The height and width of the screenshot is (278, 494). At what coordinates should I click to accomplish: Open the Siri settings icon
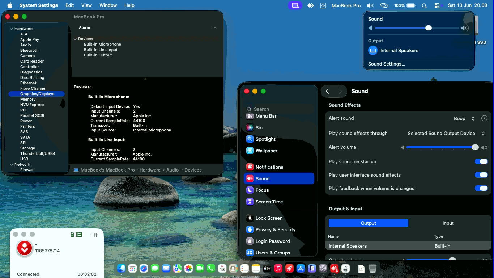tap(250, 127)
